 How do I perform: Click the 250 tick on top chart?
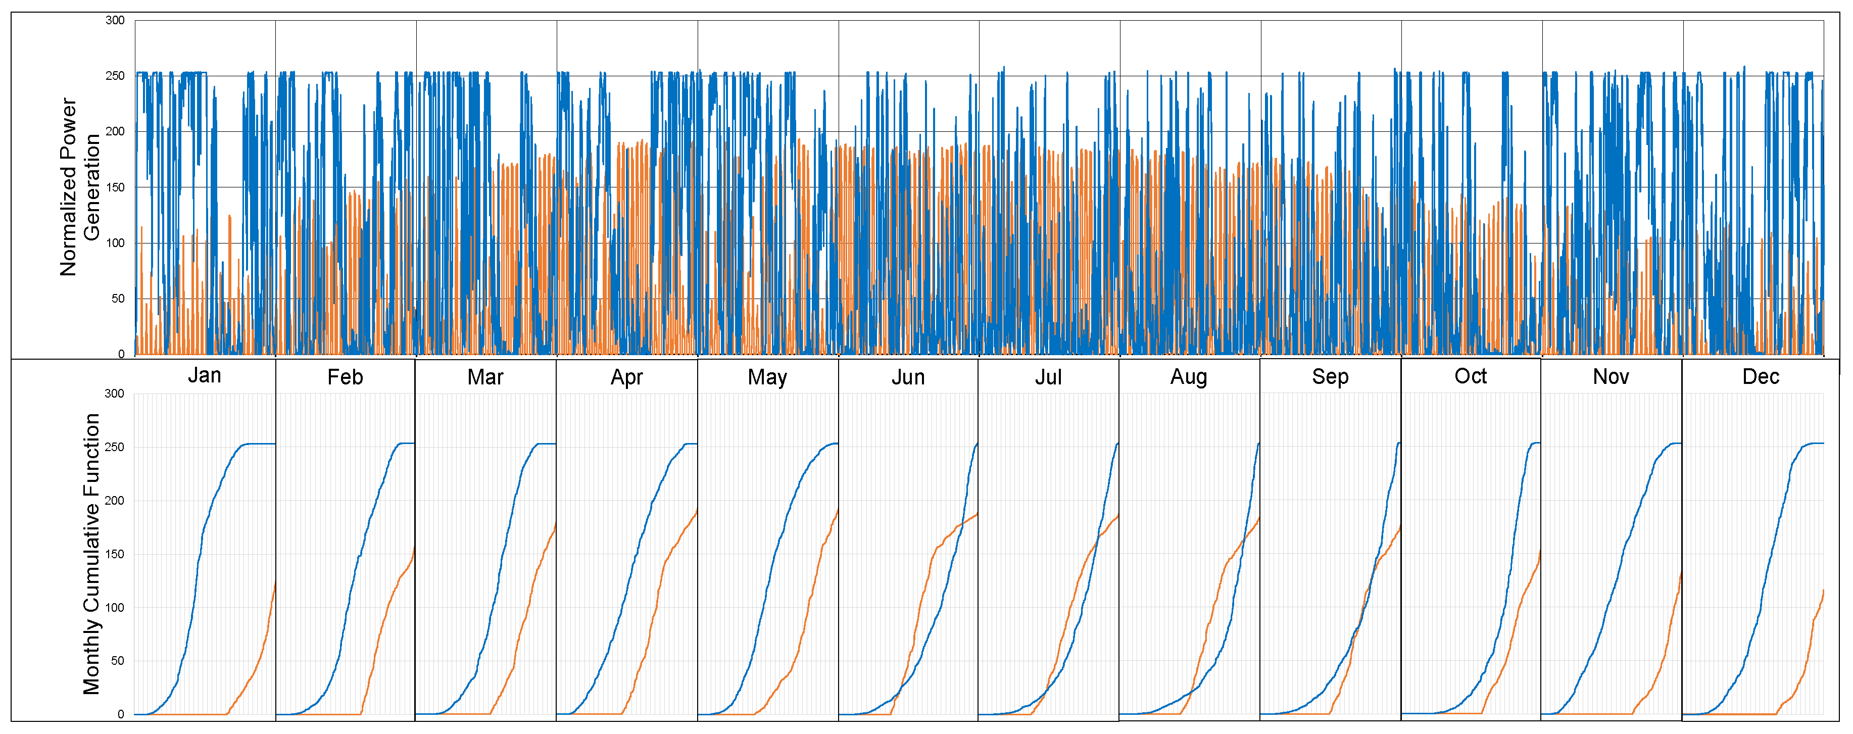(114, 76)
